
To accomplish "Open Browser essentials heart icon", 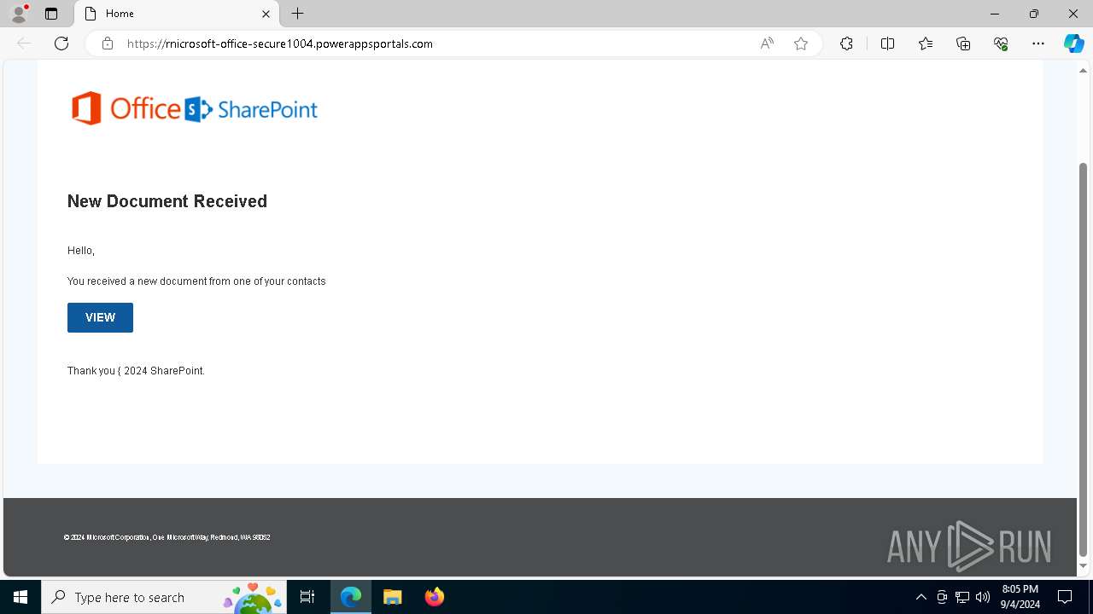I will click(1001, 43).
